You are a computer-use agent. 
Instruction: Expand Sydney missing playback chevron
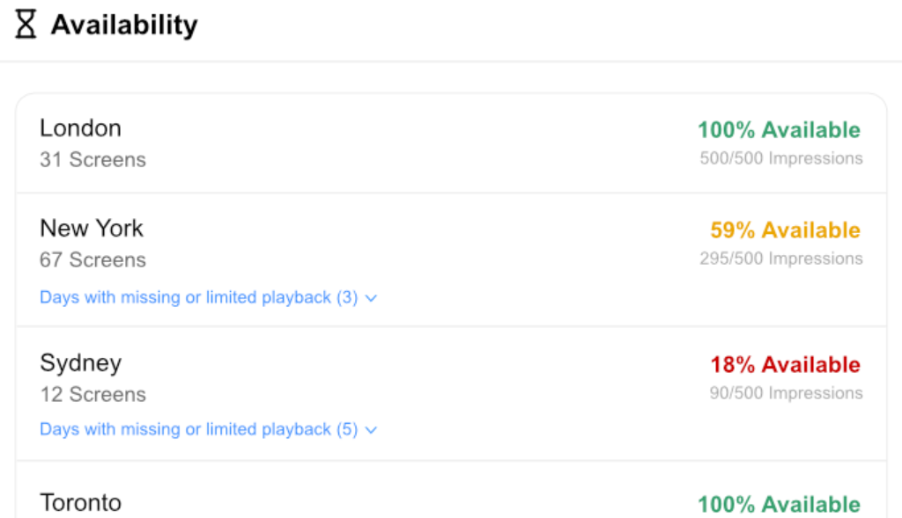point(372,430)
